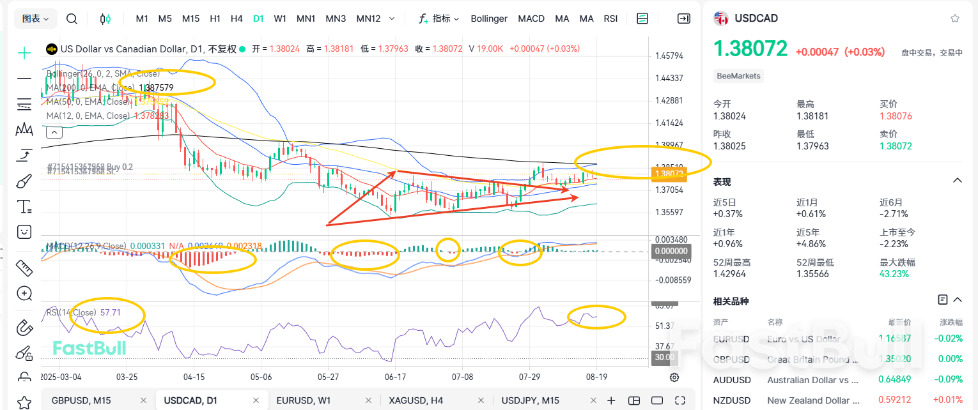Select the crosshair cursor tool
This screenshot has height=410, width=978.
click(24, 53)
